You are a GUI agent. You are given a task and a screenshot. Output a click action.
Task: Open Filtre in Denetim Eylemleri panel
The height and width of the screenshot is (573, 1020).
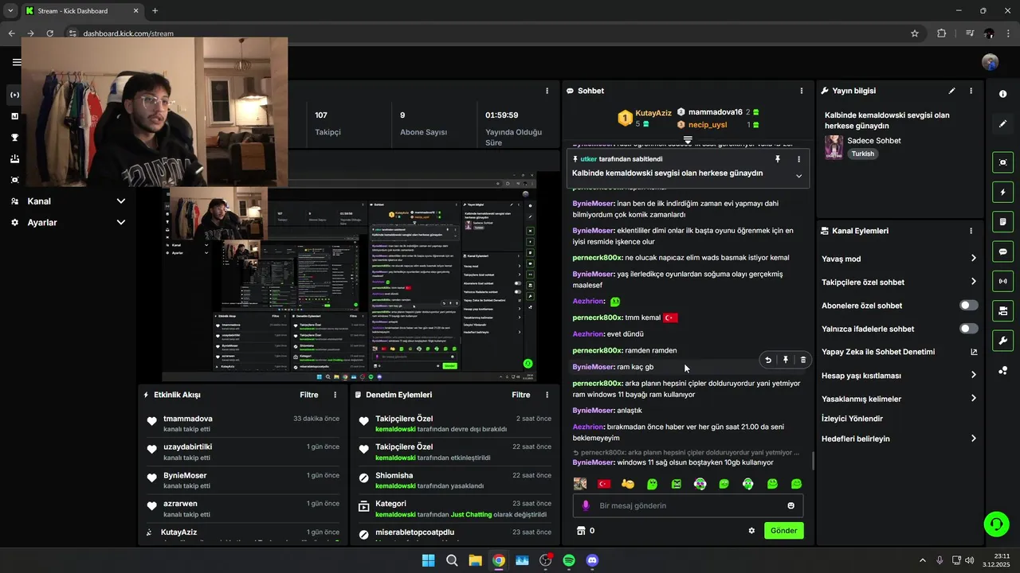coord(521,395)
